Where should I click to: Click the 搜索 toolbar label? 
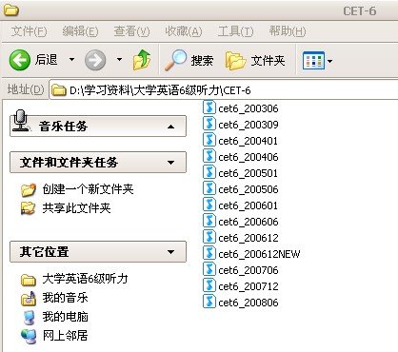(x=202, y=60)
